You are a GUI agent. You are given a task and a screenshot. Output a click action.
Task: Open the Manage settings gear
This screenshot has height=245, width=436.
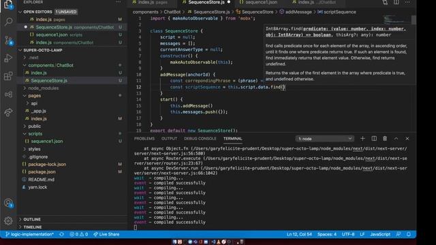click(9, 220)
